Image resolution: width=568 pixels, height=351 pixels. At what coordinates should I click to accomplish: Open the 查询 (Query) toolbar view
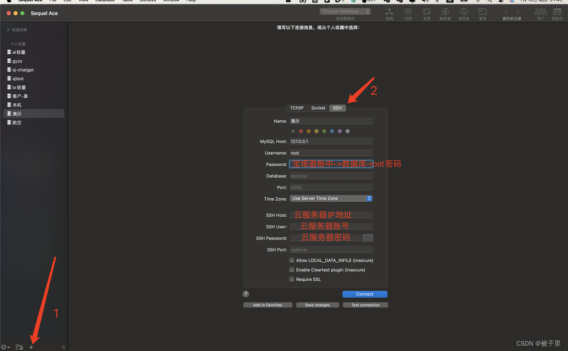tap(482, 14)
